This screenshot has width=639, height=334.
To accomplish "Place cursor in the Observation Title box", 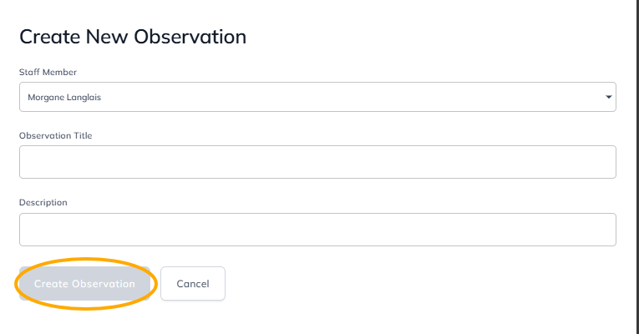I will 317,162.
